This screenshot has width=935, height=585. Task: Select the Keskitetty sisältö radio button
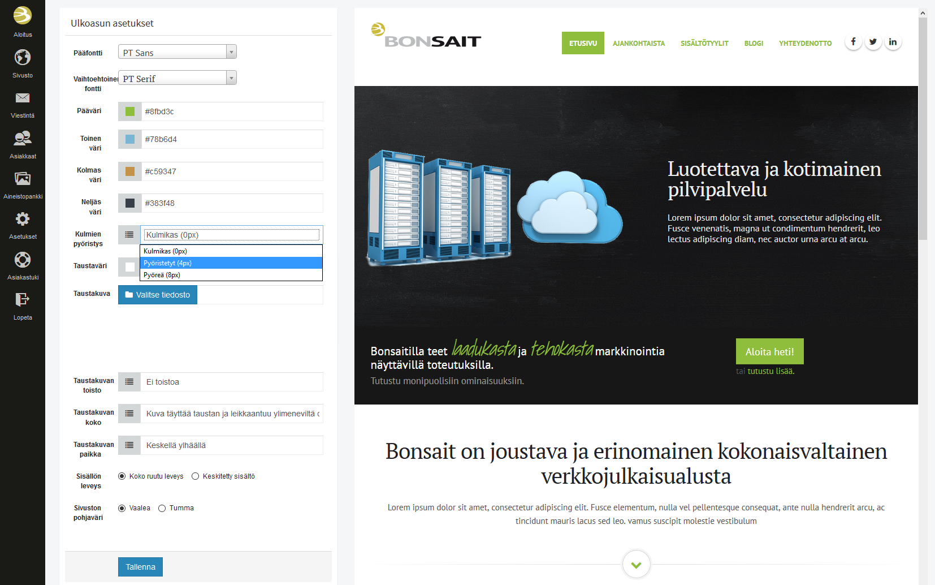[196, 476]
